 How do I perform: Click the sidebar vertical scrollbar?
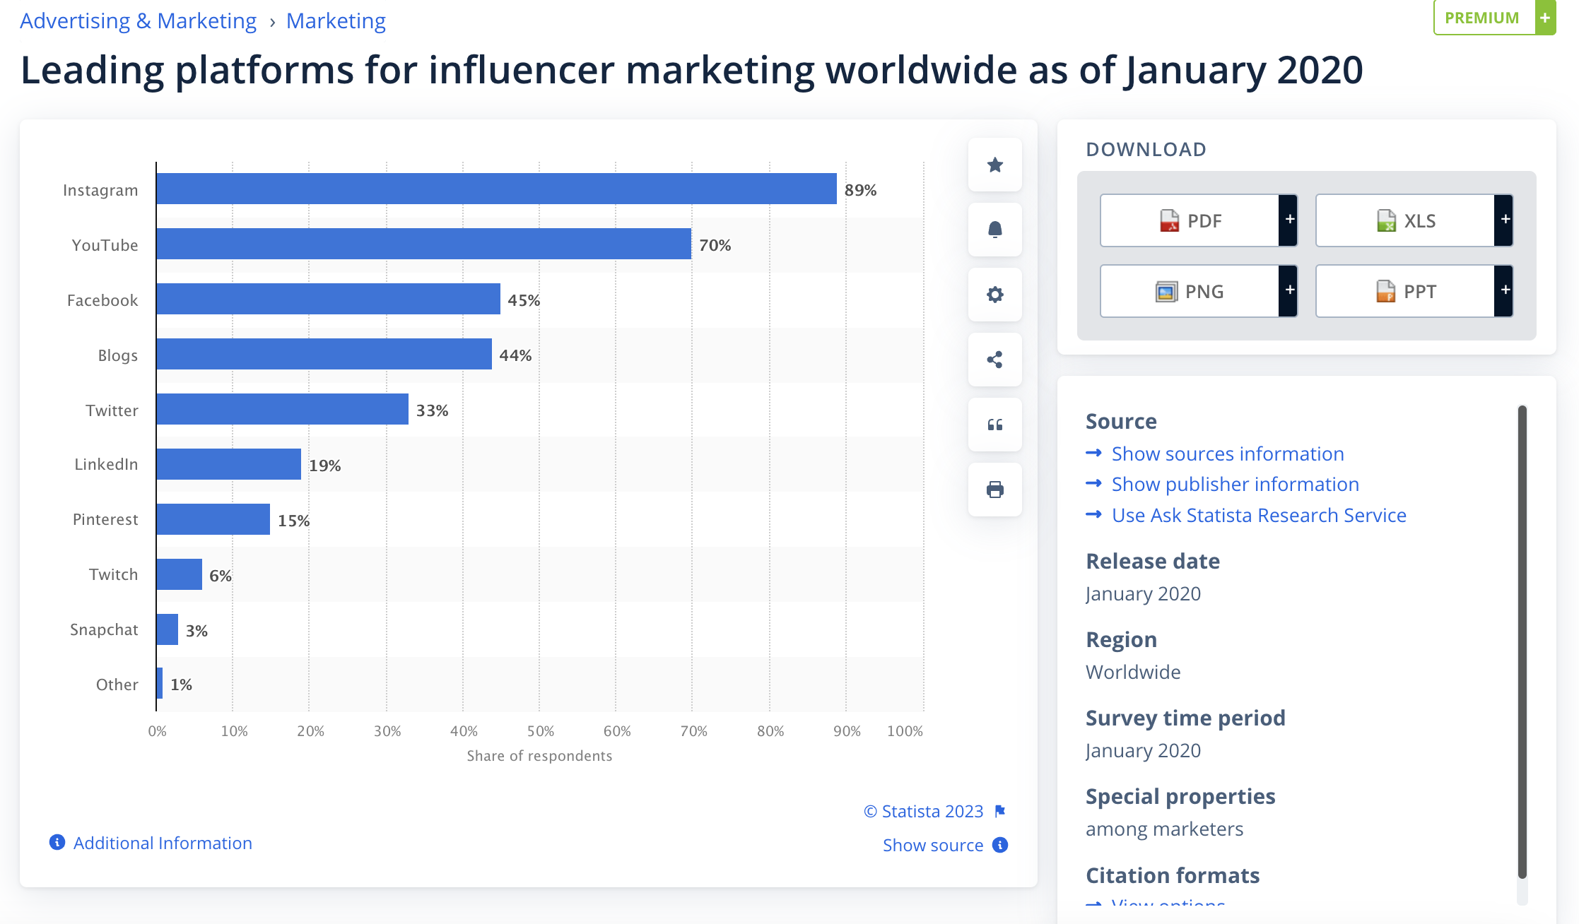(1522, 636)
